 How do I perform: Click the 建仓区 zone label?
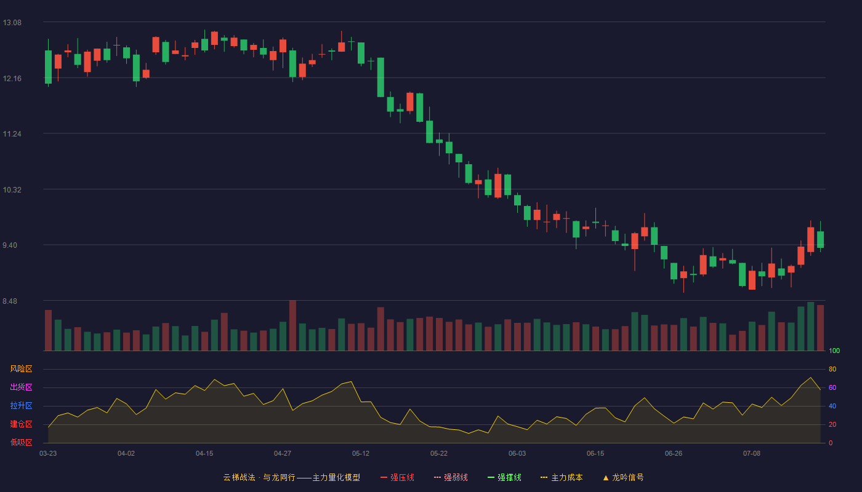coord(21,424)
